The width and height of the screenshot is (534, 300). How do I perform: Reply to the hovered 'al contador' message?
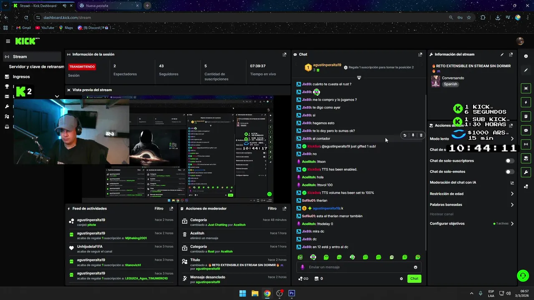405,135
